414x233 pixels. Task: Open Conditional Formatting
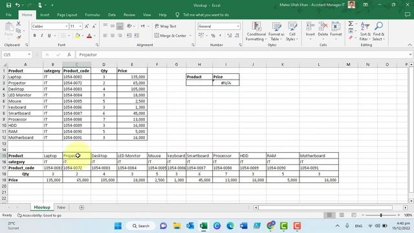tap(256, 31)
